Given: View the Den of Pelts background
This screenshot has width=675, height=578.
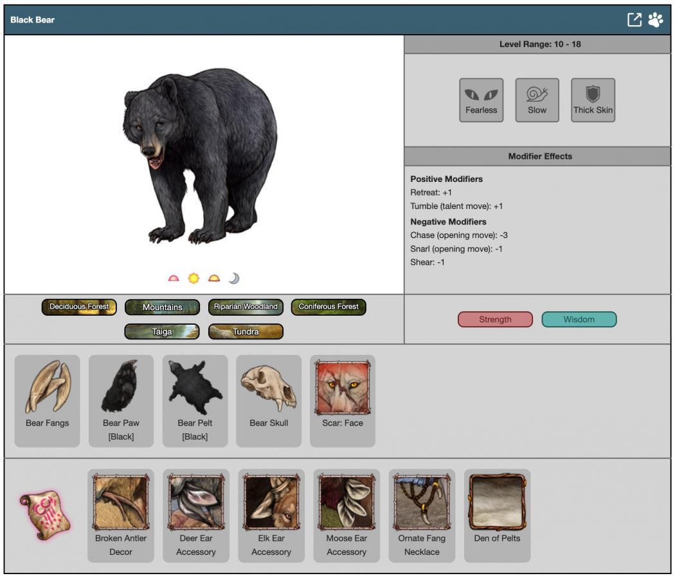Looking at the screenshot, I should tap(497, 515).
